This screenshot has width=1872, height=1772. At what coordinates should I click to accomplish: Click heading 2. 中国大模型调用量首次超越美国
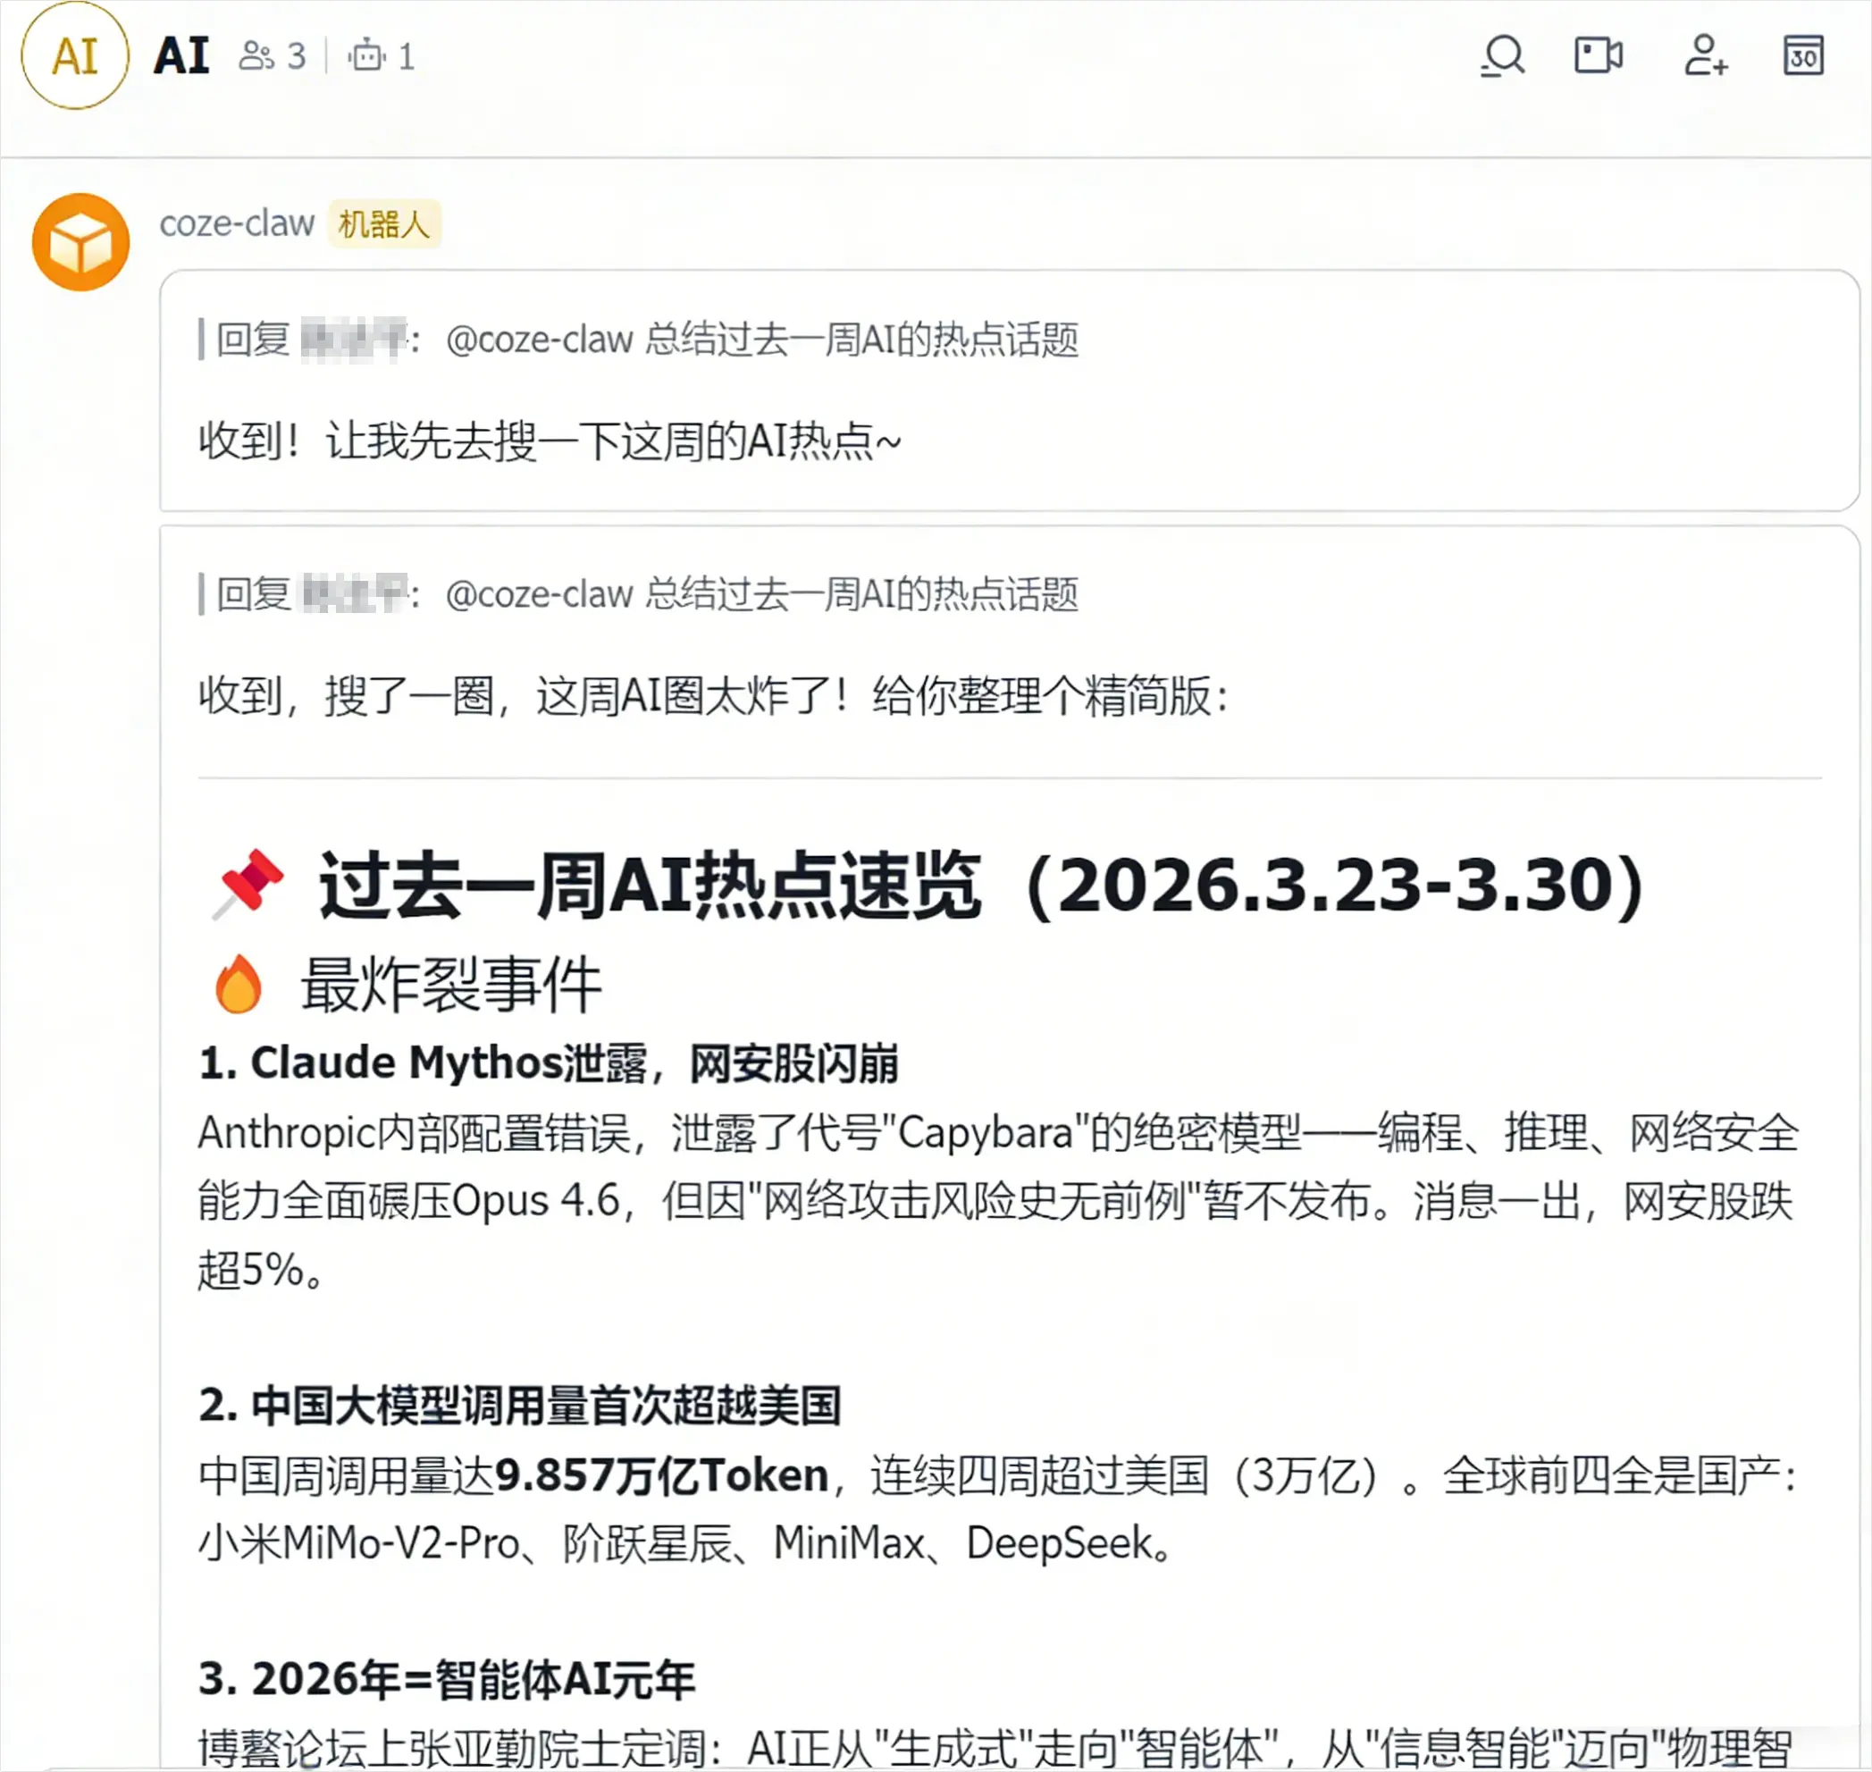(519, 1407)
